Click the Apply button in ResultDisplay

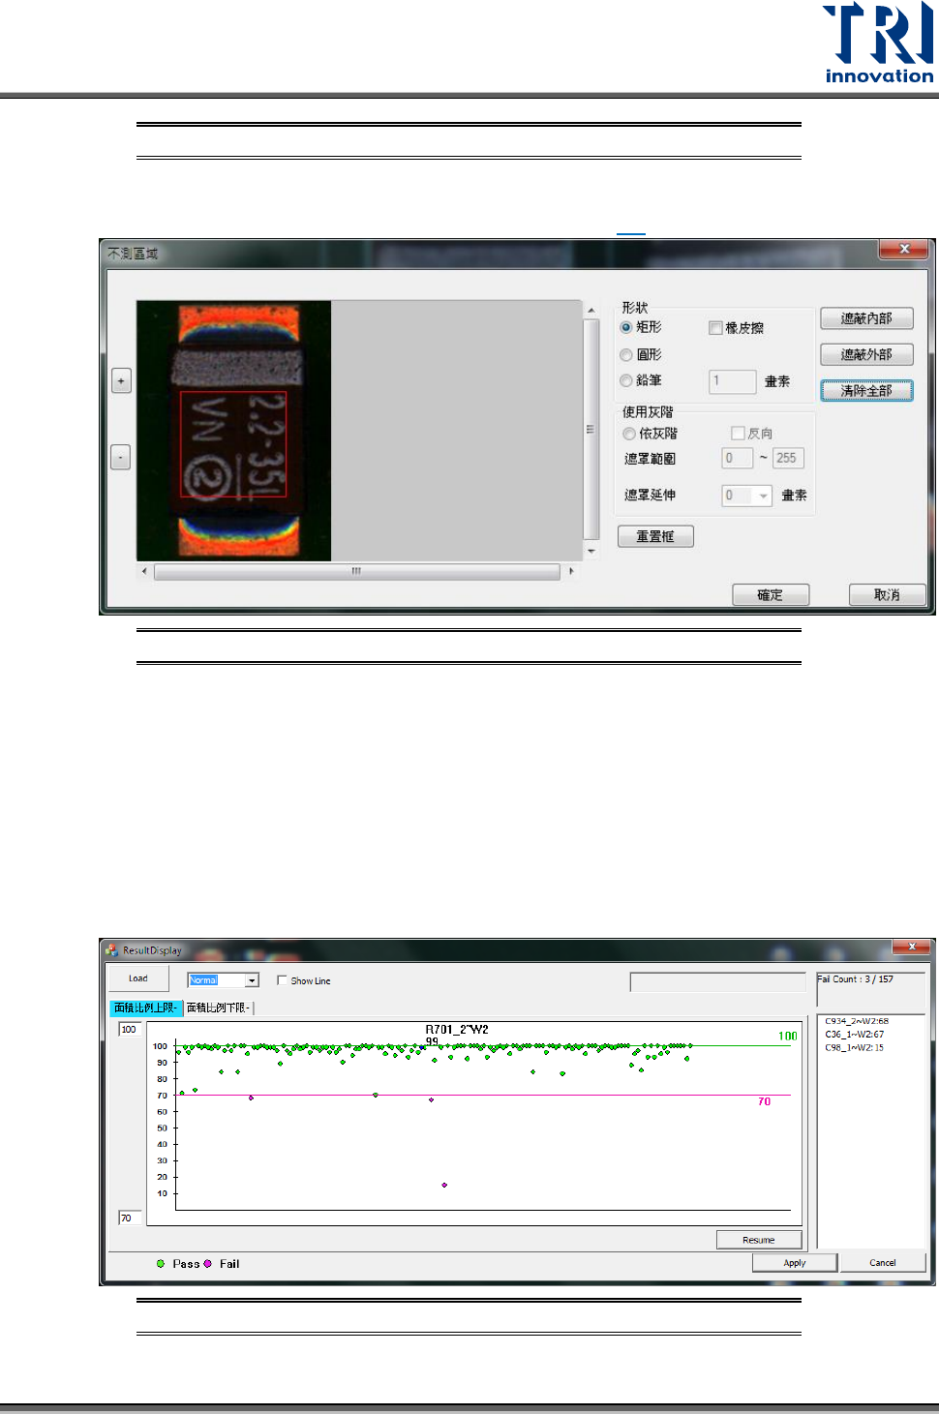tap(795, 1263)
